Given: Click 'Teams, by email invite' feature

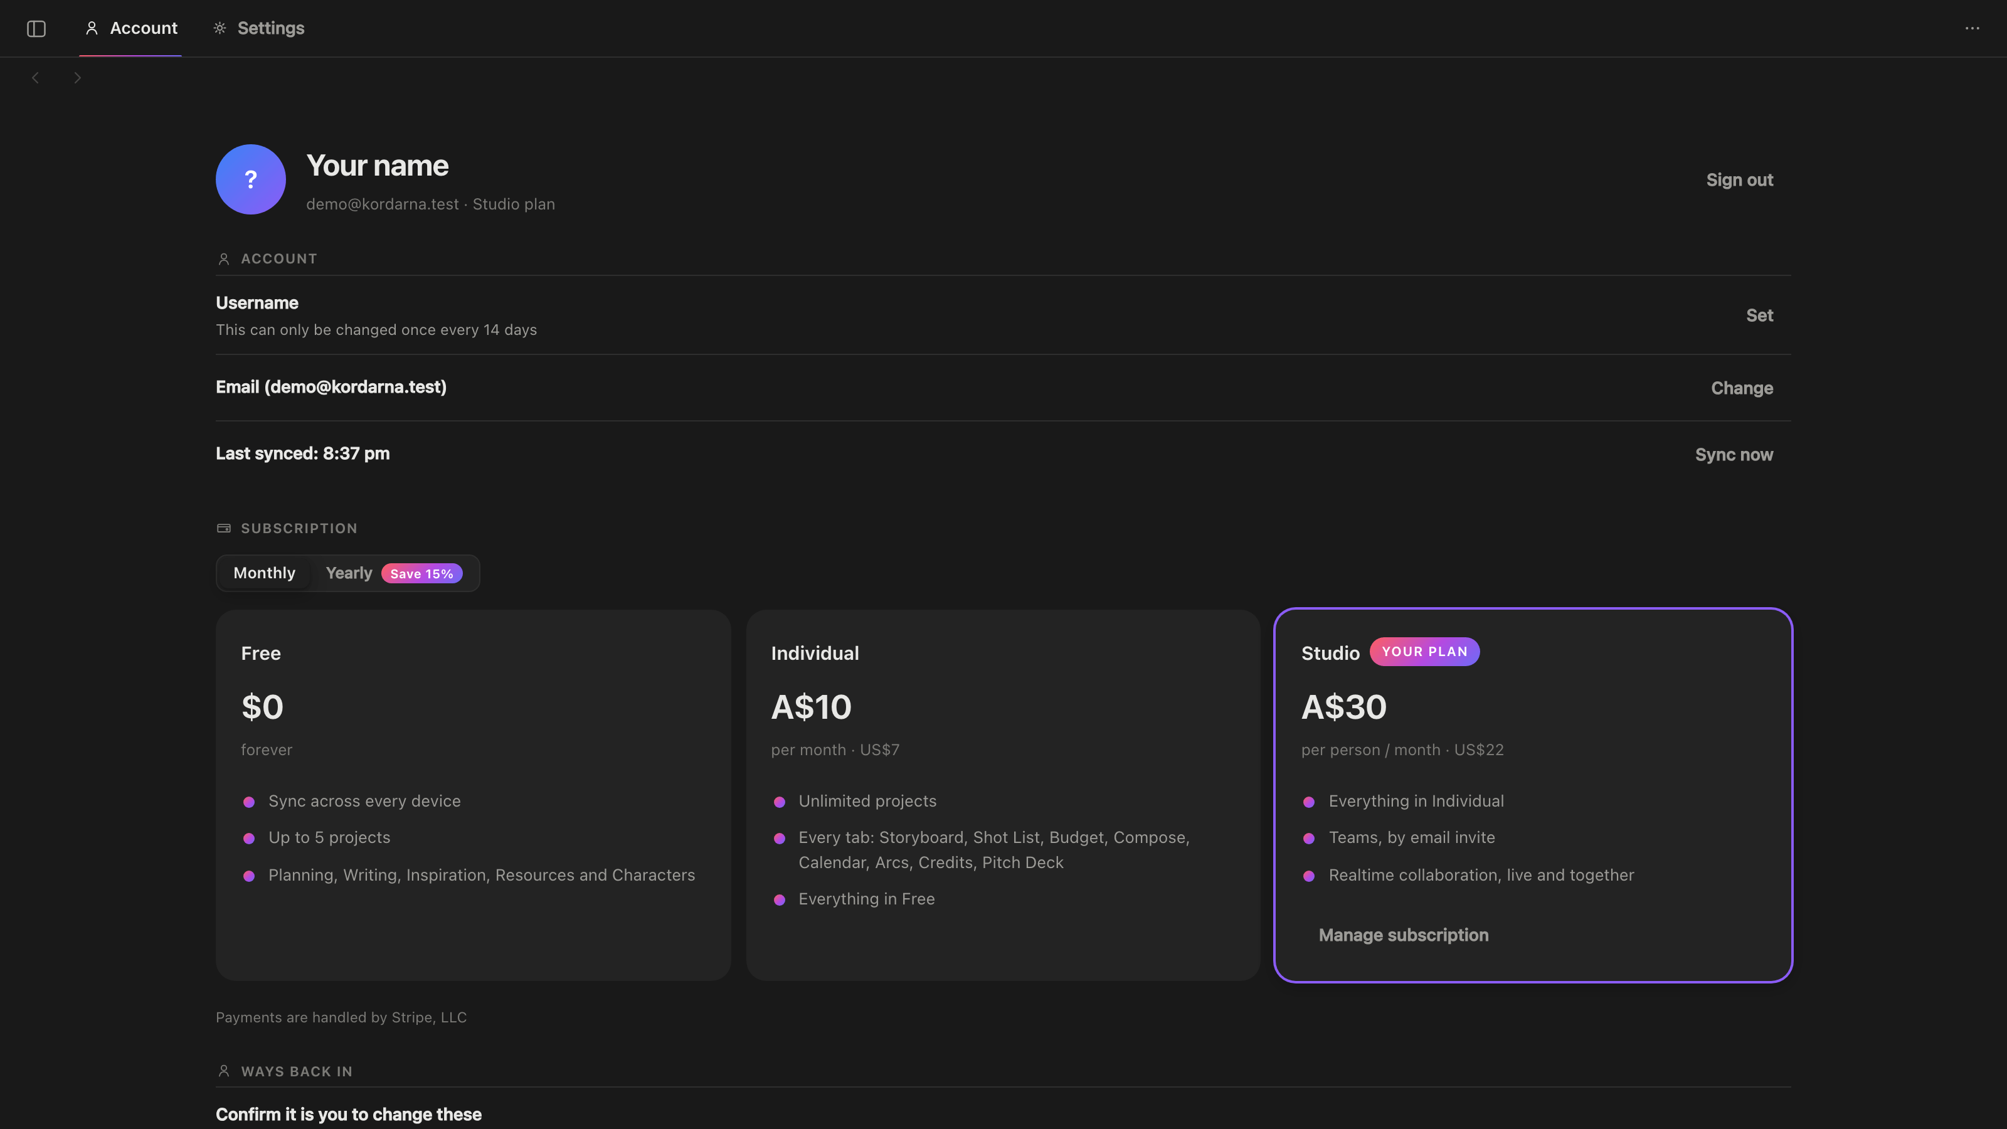Looking at the screenshot, I should [x=1412, y=839].
